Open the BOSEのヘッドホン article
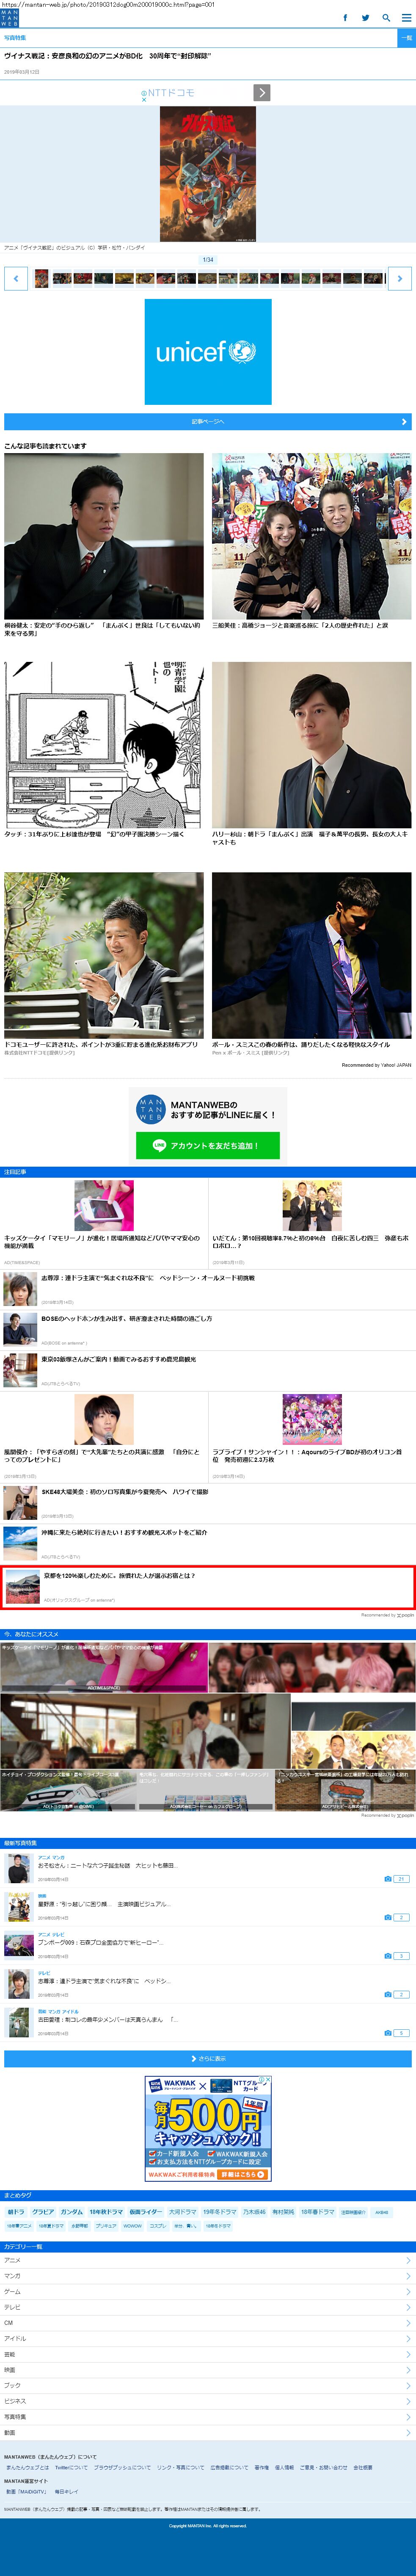The height and width of the screenshot is (2576, 416). (x=208, y=1330)
